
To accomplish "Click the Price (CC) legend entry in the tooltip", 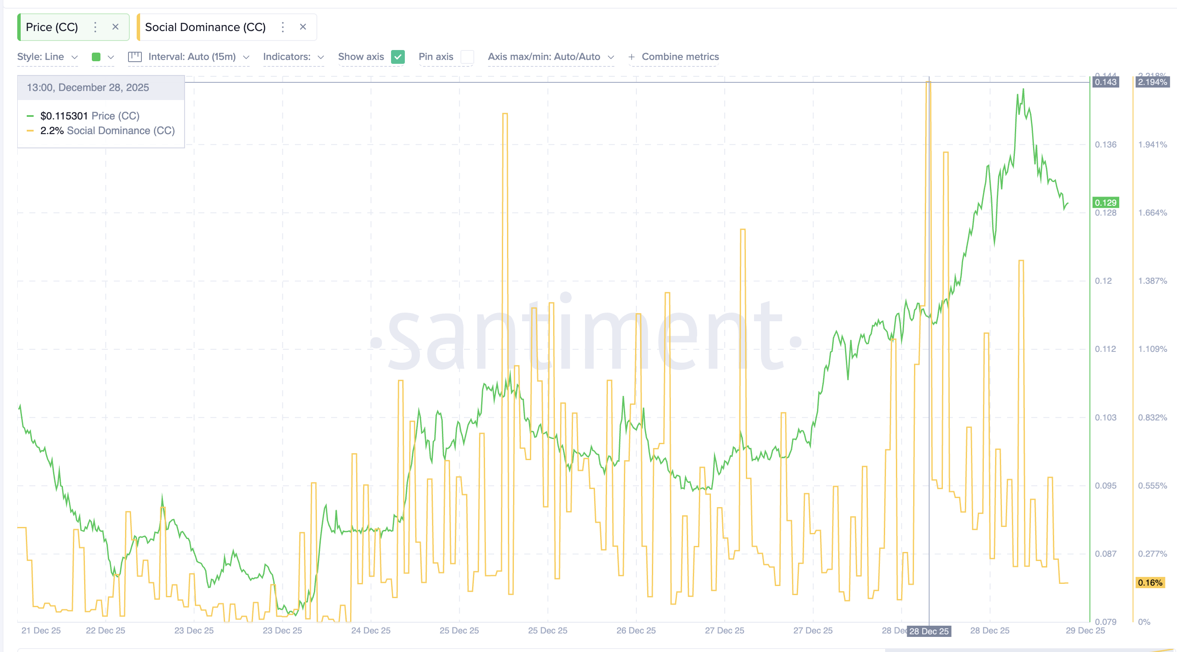I will tap(90, 116).
